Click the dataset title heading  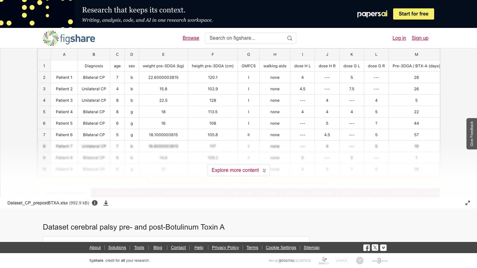coord(134,227)
